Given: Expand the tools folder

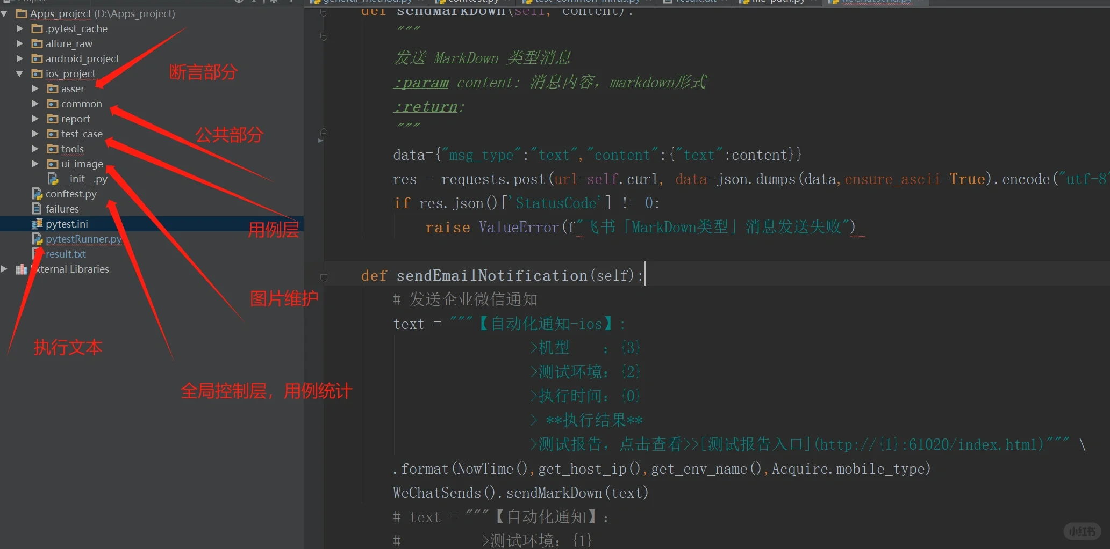Looking at the screenshot, I should (35, 149).
